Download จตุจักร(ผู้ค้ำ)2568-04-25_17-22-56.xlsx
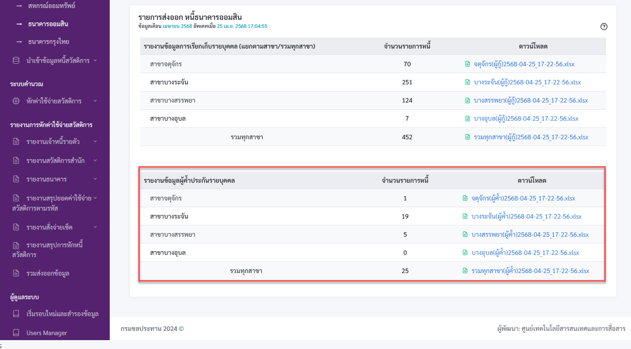The height and width of the screenshot is (349, 631). tap(523, 198)
